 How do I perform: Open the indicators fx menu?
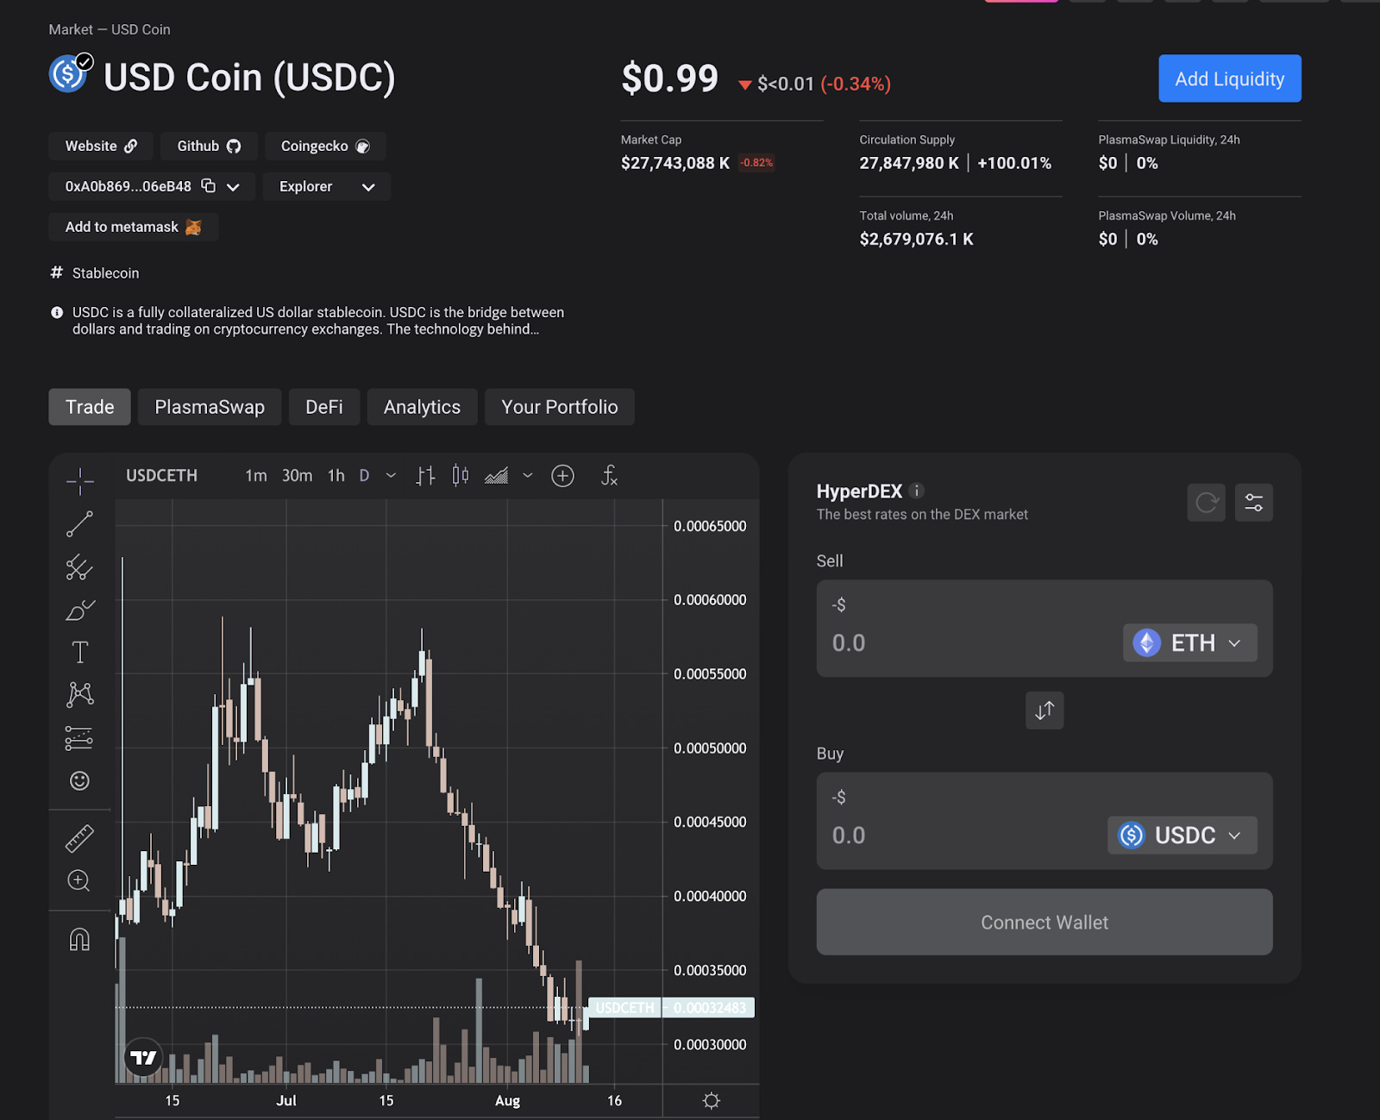pos(609,475)
